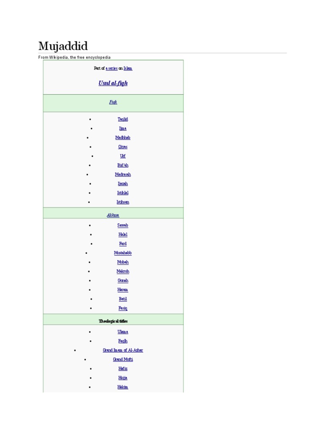
Task: Select the Makruh link
Action: coord(123,271)
